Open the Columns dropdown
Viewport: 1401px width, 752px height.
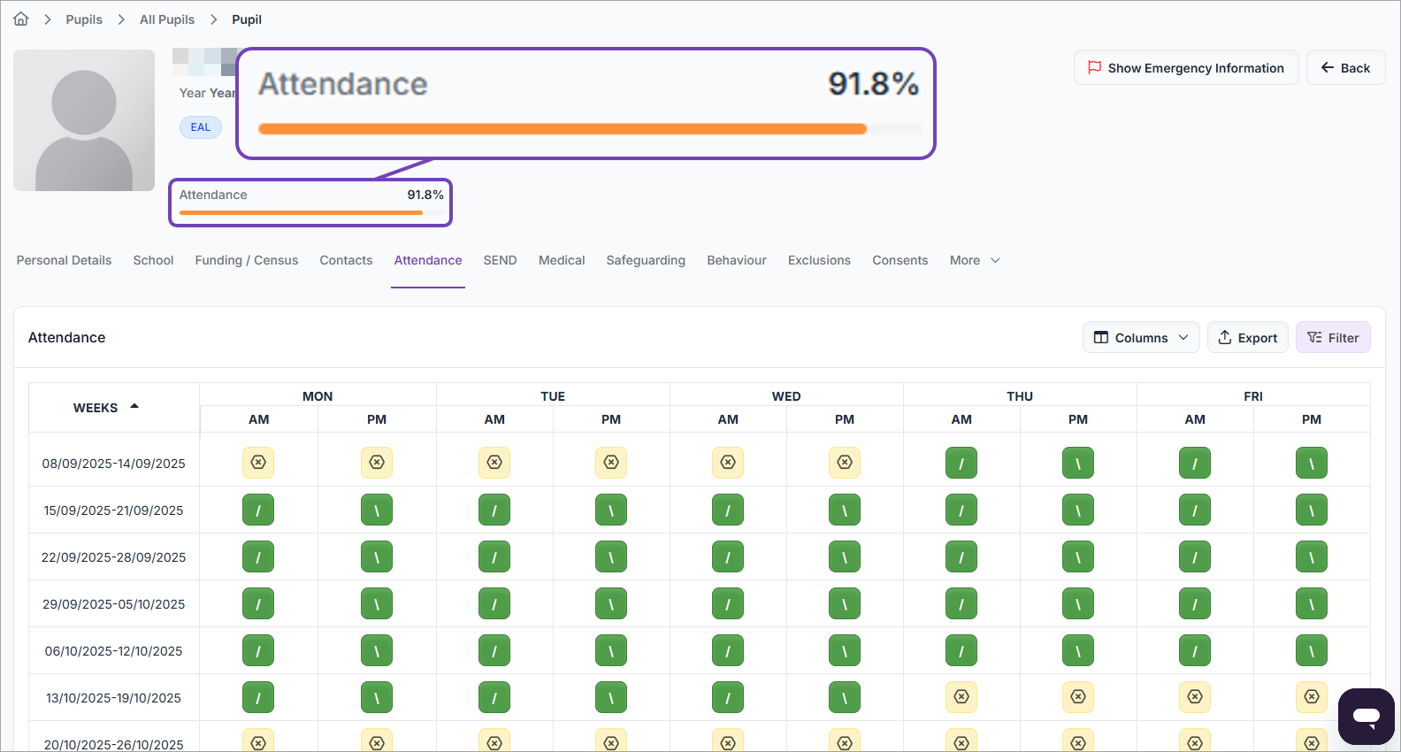[x=1141, y=337]
